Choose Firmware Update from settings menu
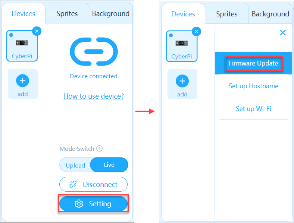Image resolution: width=294 pixels, height=223 pixels. pos(253,63)
